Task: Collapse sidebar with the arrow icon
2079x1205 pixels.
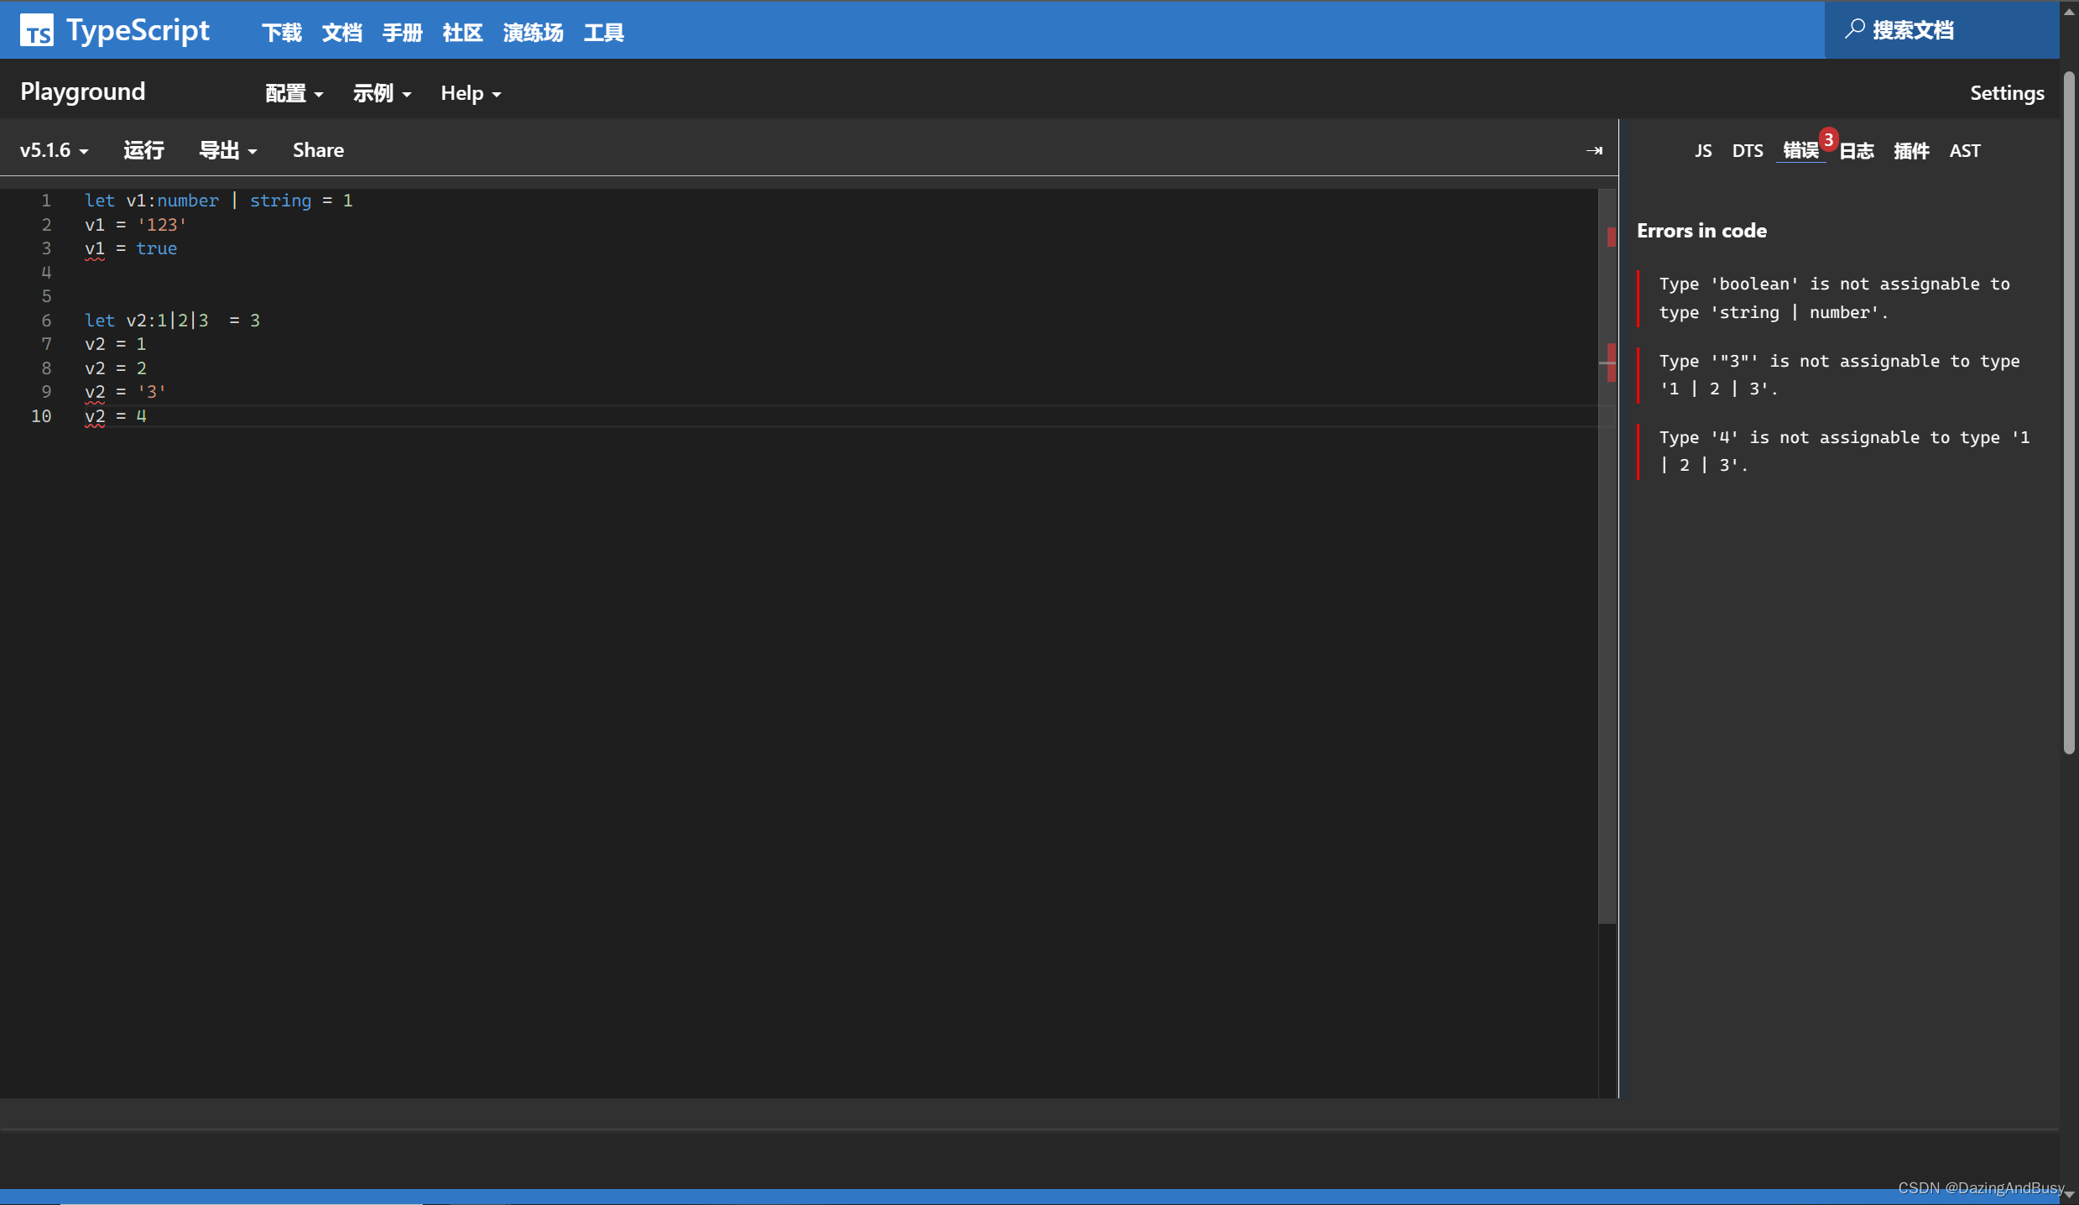Action: click(1594, 150)
